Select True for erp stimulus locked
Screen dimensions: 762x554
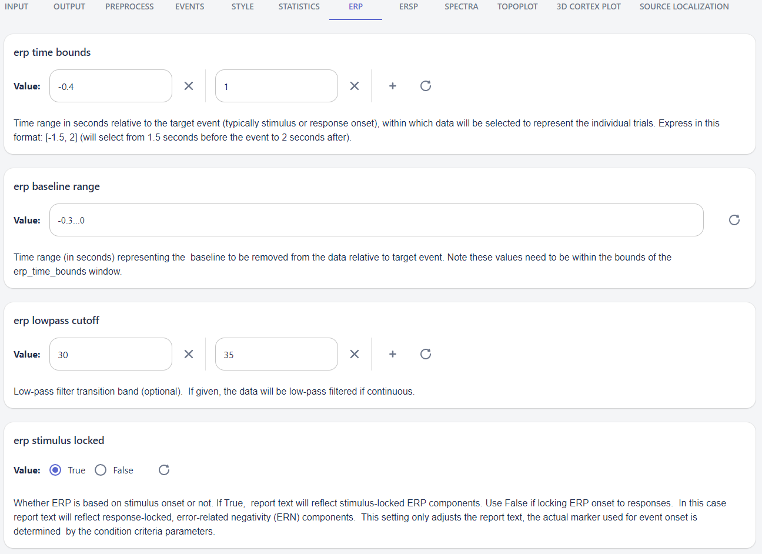point(55,470)
